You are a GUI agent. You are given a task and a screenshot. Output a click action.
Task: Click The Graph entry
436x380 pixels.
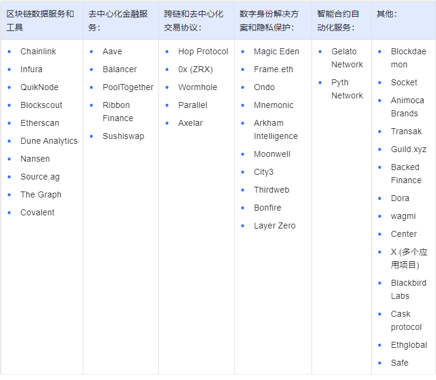click(x=41, y=194)
